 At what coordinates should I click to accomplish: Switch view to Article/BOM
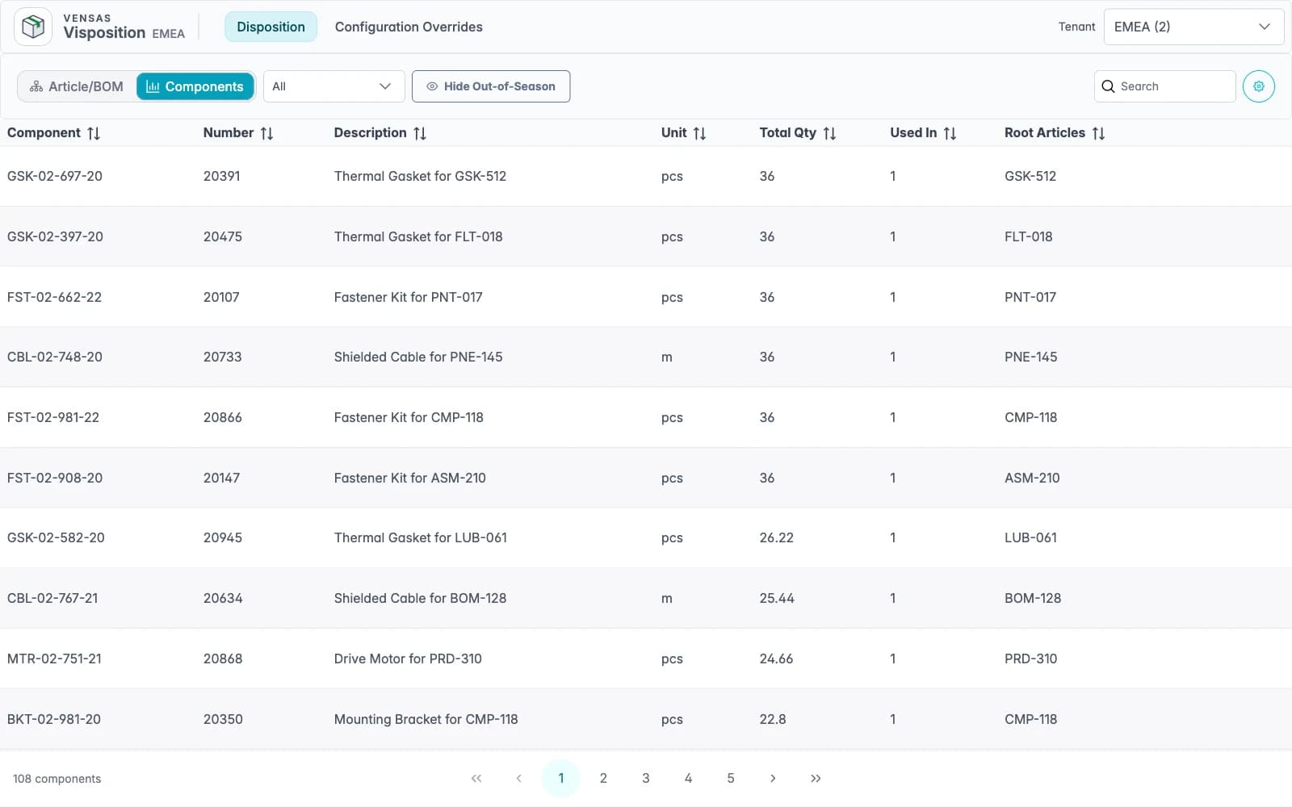point(77,86)
